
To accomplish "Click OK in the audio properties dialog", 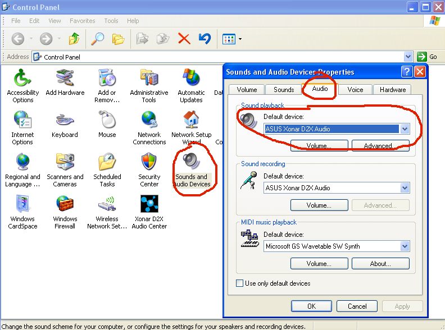I will pyautogui.click(x=311, y=306).
